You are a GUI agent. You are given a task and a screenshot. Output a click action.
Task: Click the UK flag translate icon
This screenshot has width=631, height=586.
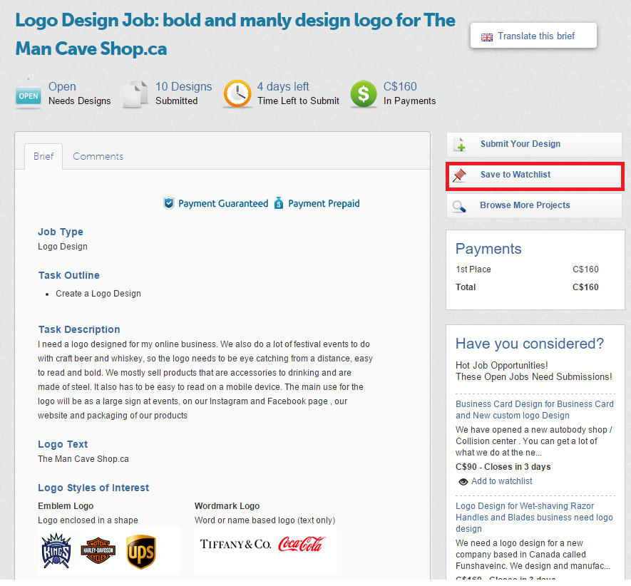(x=486, y=37)
